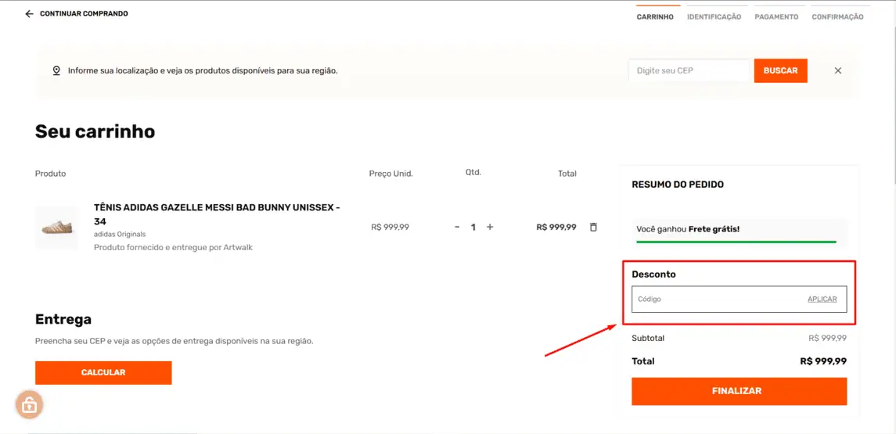Screen dimensions: 896x434
Task: Open the Carrinho step tab
Action: (655, 16)
